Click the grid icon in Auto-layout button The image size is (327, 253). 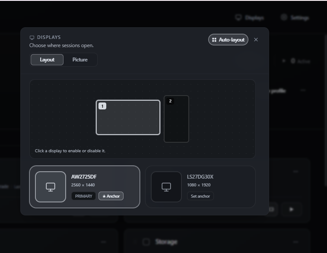214,40
